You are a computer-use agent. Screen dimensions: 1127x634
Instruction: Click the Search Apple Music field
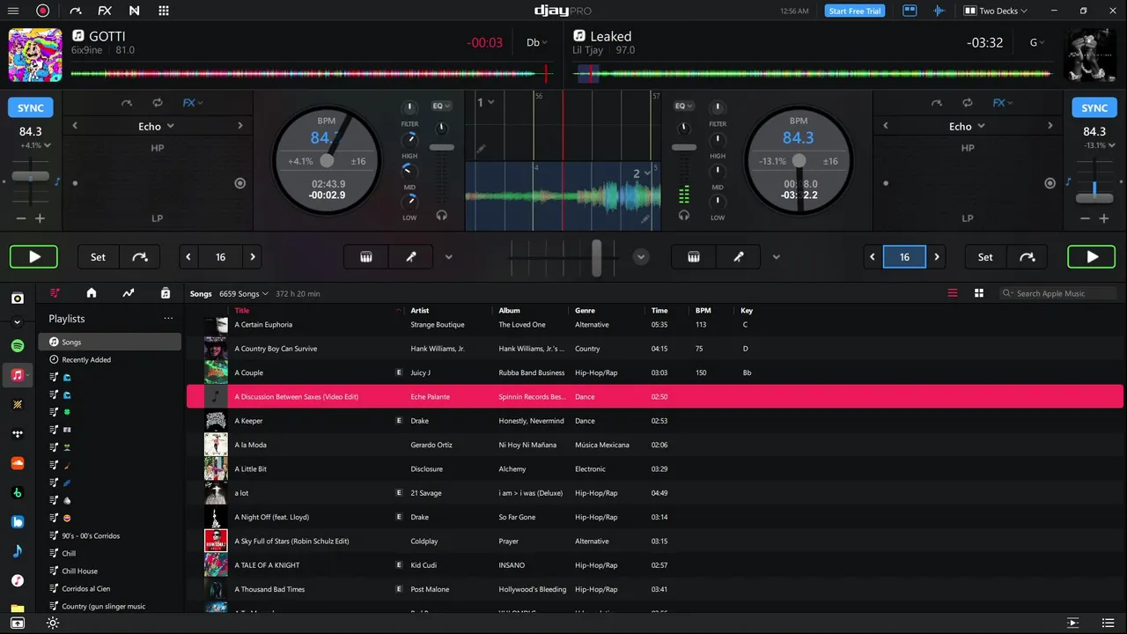coord(1057,293)
